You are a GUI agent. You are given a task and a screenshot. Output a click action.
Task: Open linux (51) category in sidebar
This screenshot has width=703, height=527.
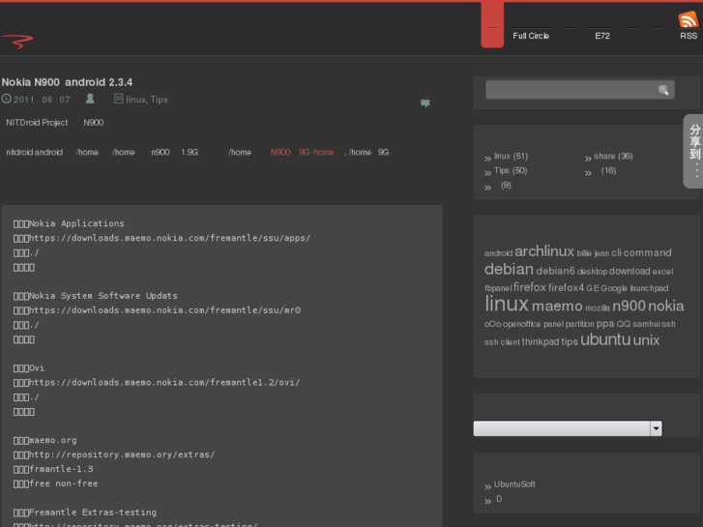(x=511, y=156)
